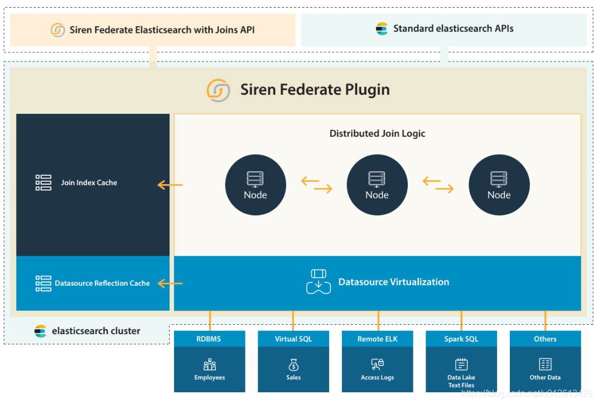Click the Others header label
This screenshot has height=404, width=598.
click(545, 339)
